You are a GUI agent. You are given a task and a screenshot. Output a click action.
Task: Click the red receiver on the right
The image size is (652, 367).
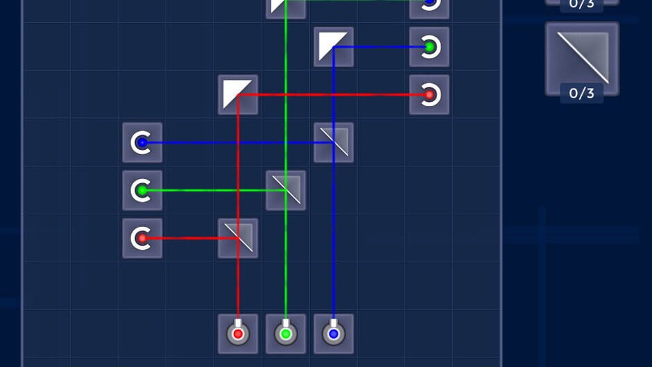pyautogui.click(x=429, y=94)
